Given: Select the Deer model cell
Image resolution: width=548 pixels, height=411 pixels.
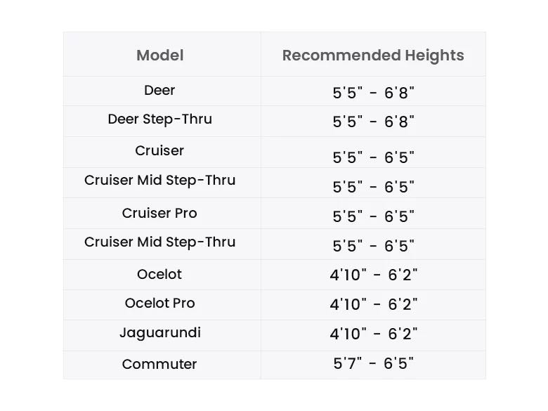Looking at the screenshot, I should tap(159, 91).
